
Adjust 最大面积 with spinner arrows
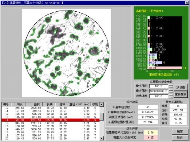[x=171, y=91]
